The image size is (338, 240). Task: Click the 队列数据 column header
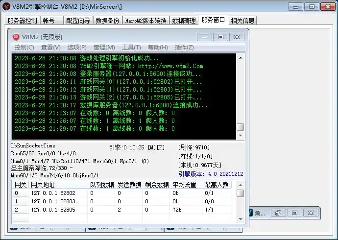(101, 185)
